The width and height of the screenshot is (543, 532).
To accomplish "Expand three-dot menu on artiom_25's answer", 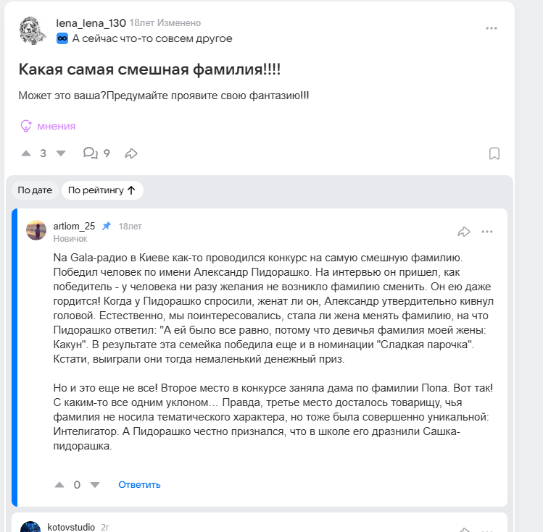I will pos(487,232).
